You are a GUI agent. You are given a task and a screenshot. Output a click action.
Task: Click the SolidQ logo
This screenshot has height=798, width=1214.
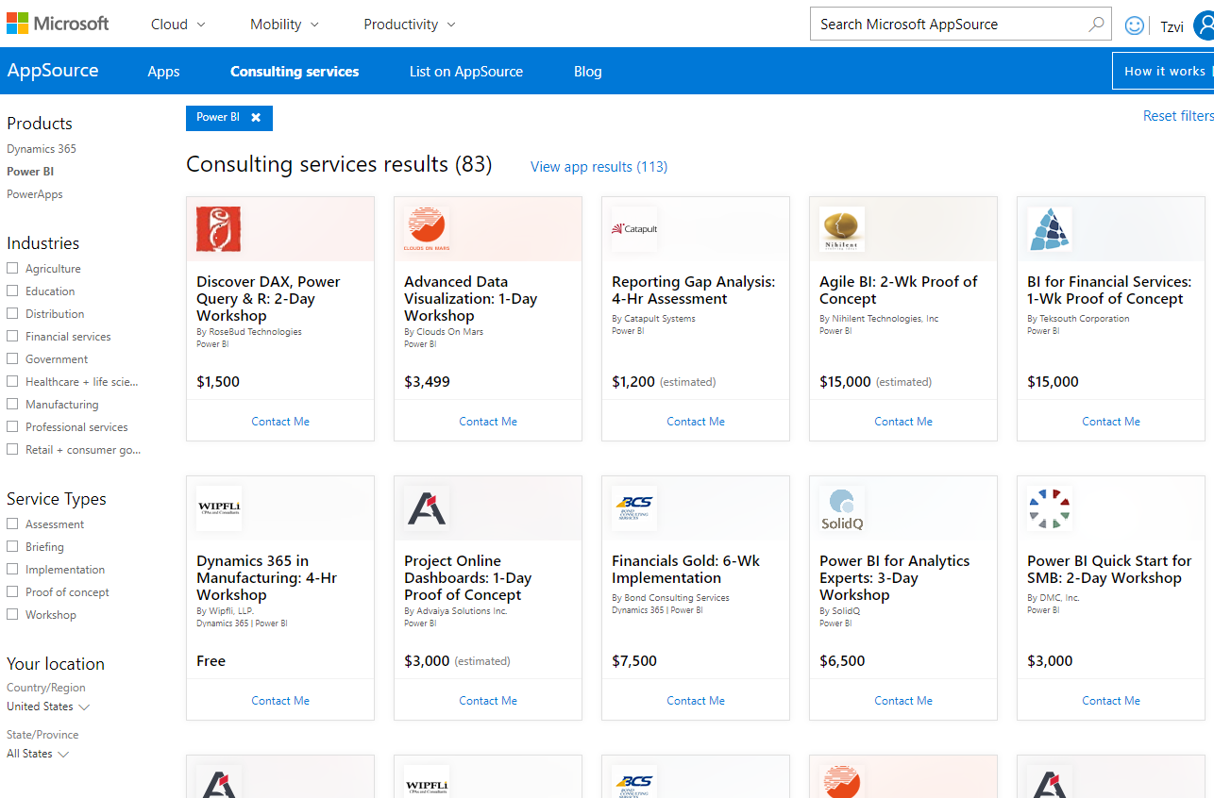tap(842, 508)
